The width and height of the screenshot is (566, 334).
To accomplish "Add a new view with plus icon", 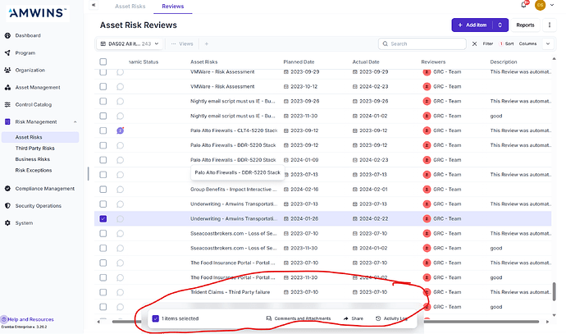I will point(207,43).
